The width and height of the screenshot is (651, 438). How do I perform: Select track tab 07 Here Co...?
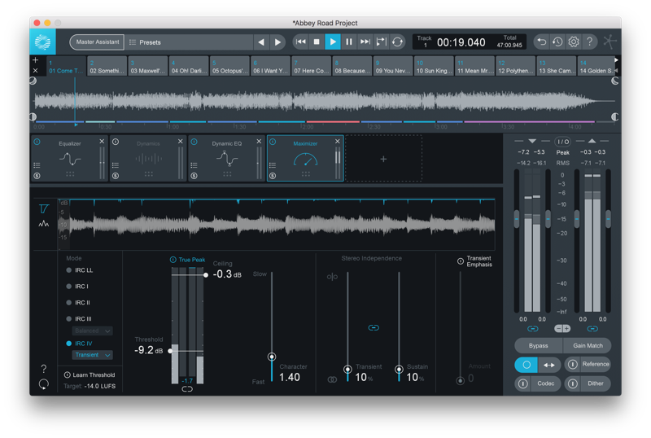click(312, 67)
